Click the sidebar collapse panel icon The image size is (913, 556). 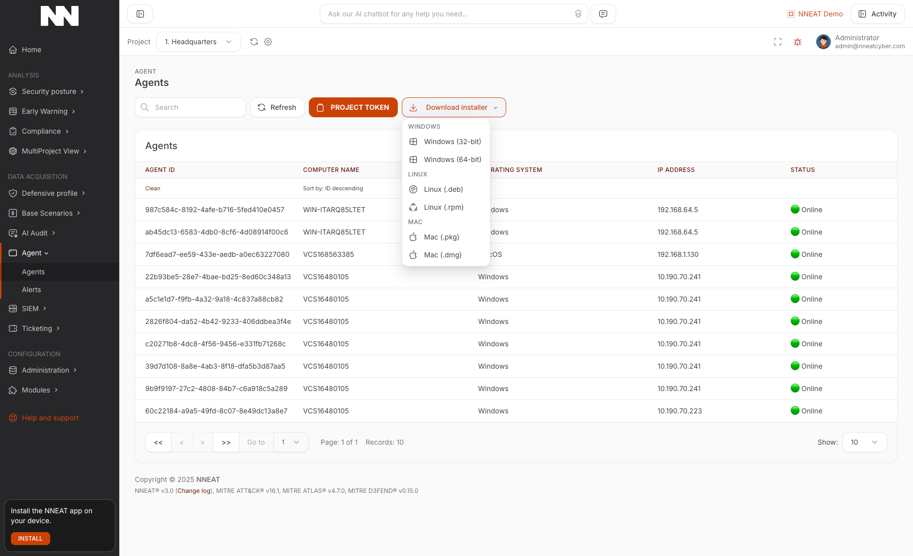pyautogui.click(x=140, y=14)
